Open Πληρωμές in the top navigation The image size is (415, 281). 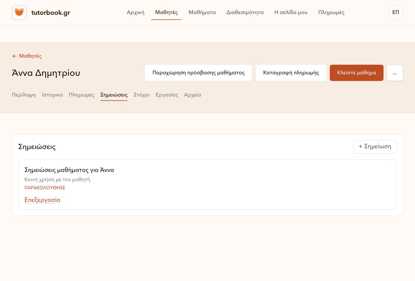[x=331, y=13]
